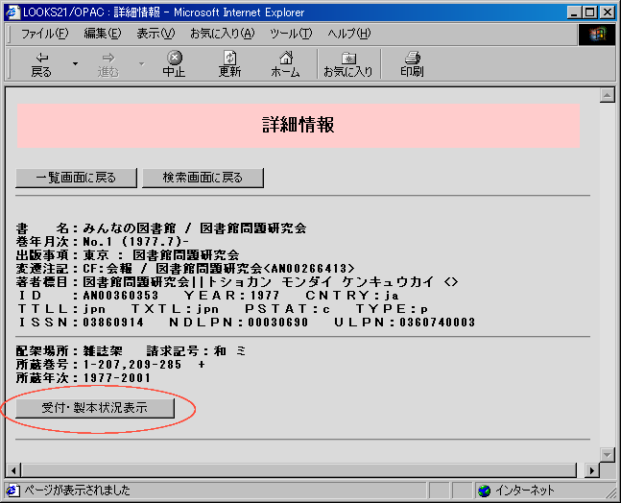
Task: Click the Back (戻る) toolbar icon
Action: point(41,64)
